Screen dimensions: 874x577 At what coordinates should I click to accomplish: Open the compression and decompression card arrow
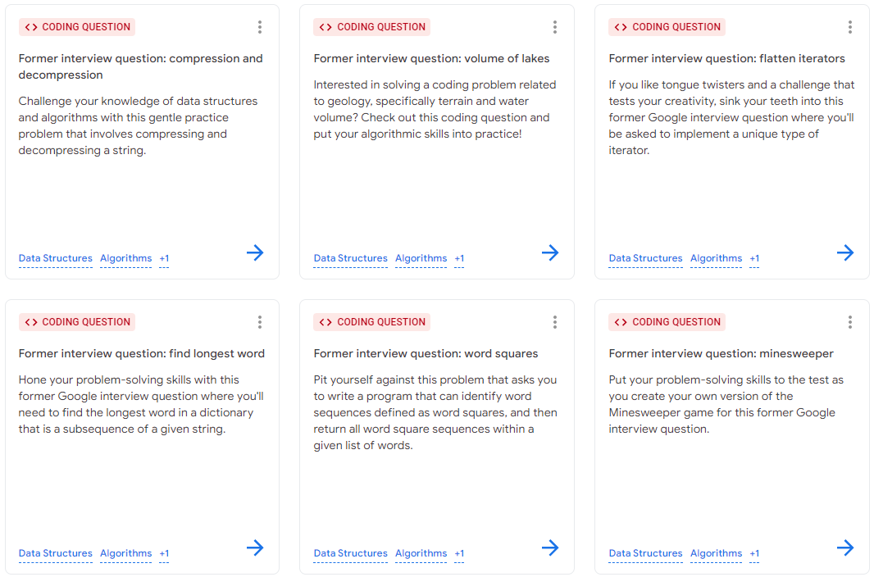click(x=255, y=252)
